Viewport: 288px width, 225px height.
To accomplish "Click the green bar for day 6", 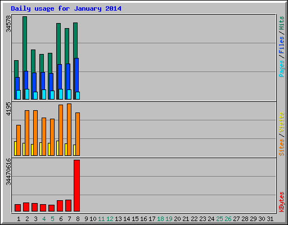I will click(x=58, y=44).
